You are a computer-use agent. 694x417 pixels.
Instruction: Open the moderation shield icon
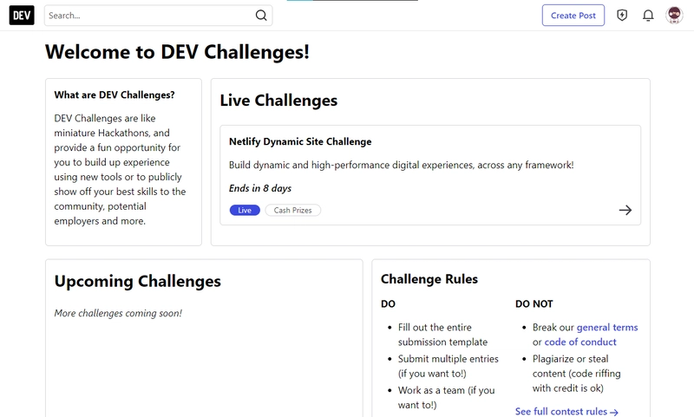click(622, 16)
